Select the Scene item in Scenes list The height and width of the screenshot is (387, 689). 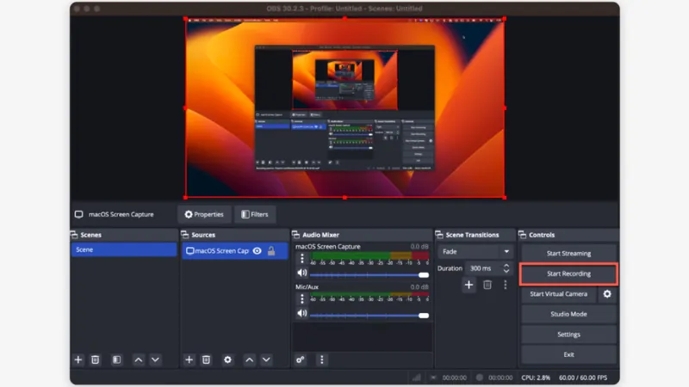pyautogui.click(x=124, y=249)
